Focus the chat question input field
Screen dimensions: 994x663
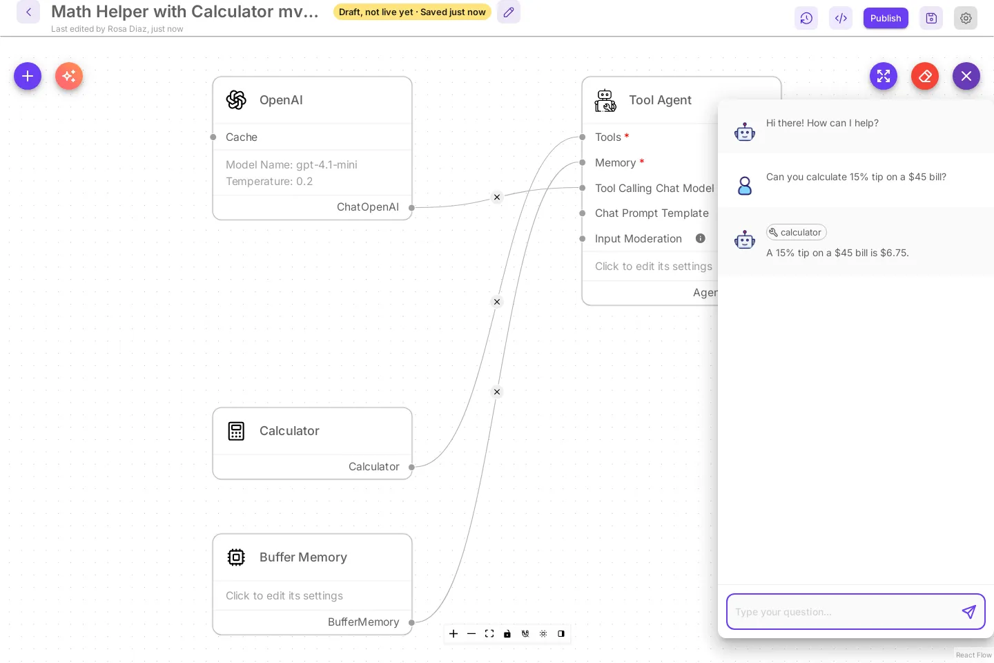844,612
